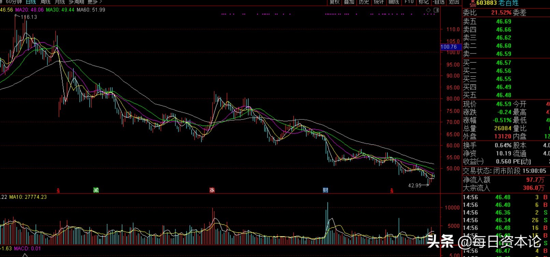Select the 60分钟 period tab
The image size is (550, 257).
[14, 2]
